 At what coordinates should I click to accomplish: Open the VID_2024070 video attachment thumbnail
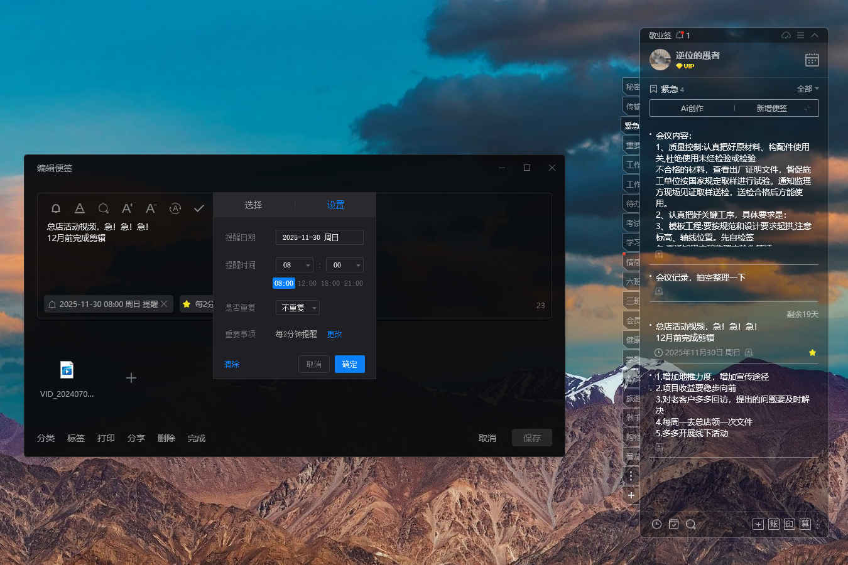(66, 370)
